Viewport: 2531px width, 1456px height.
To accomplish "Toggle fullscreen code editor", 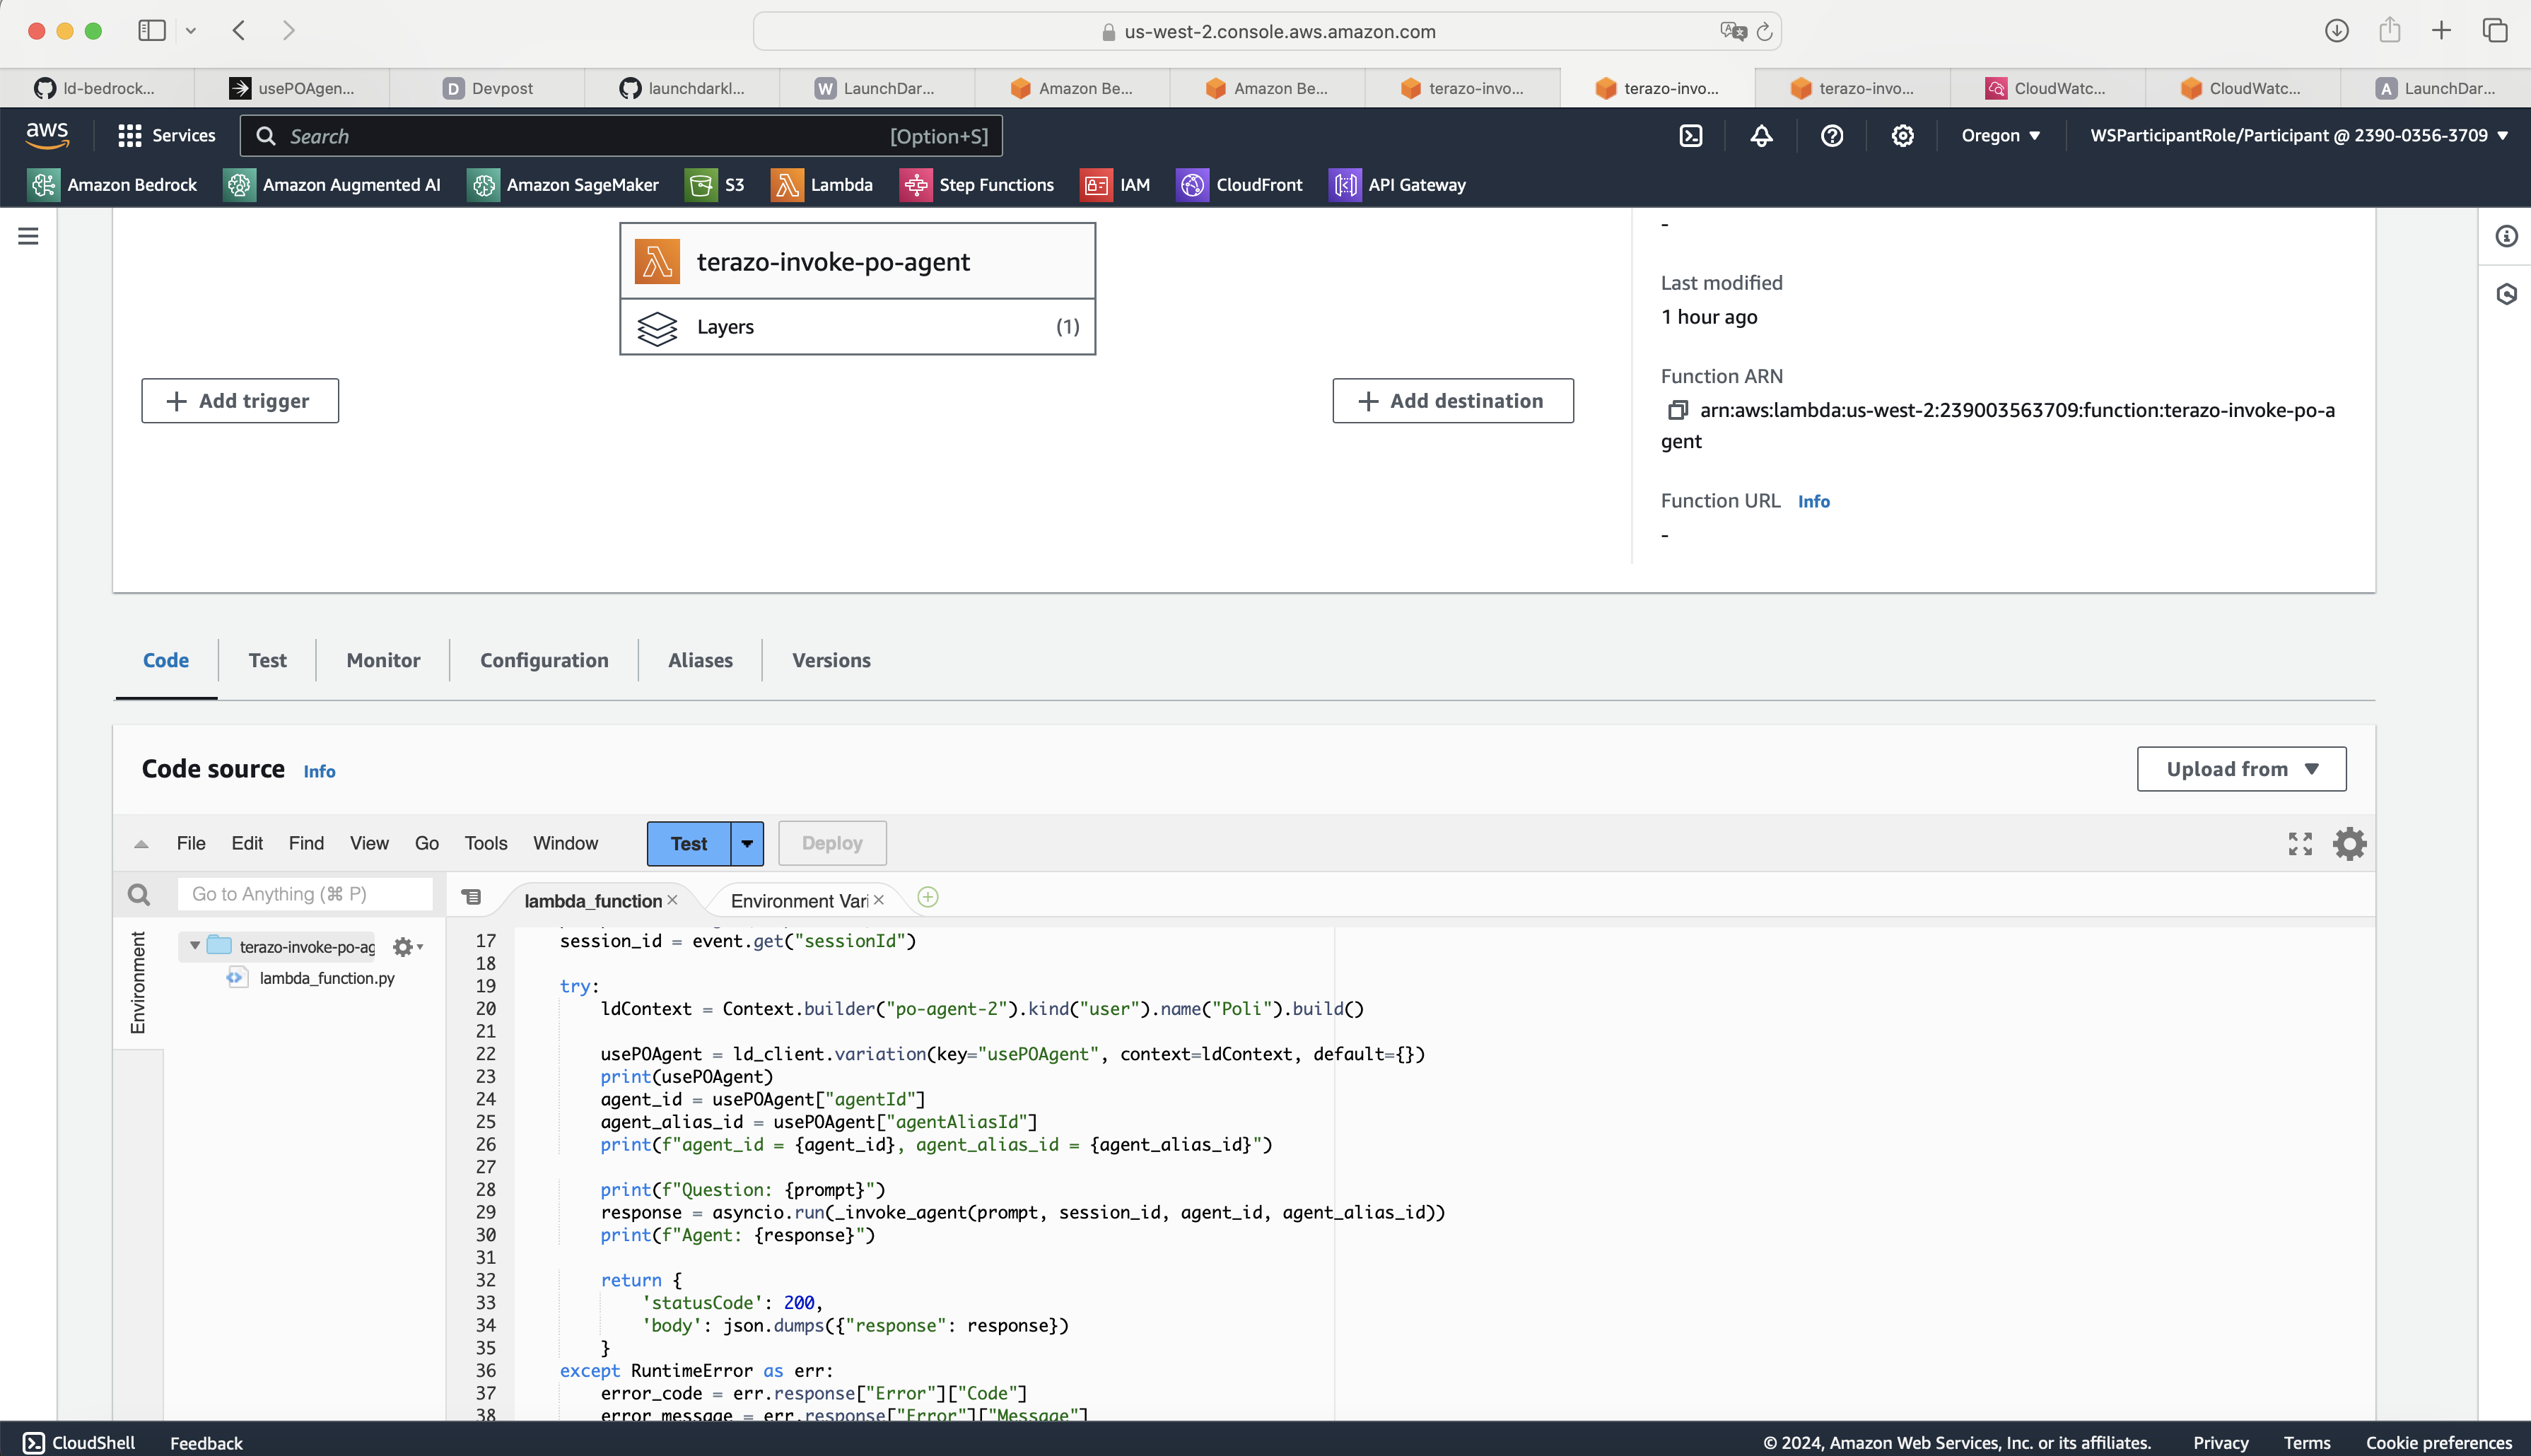I will [x=2299, y=843].
